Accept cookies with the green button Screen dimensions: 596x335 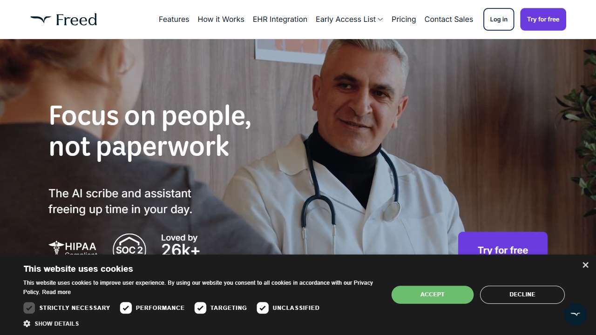pyautogui.click(x=433, y=295)
